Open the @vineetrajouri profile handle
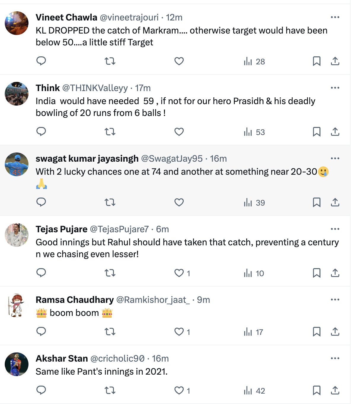353x404 pixels. pyautogui.click(x=129, y=18)
